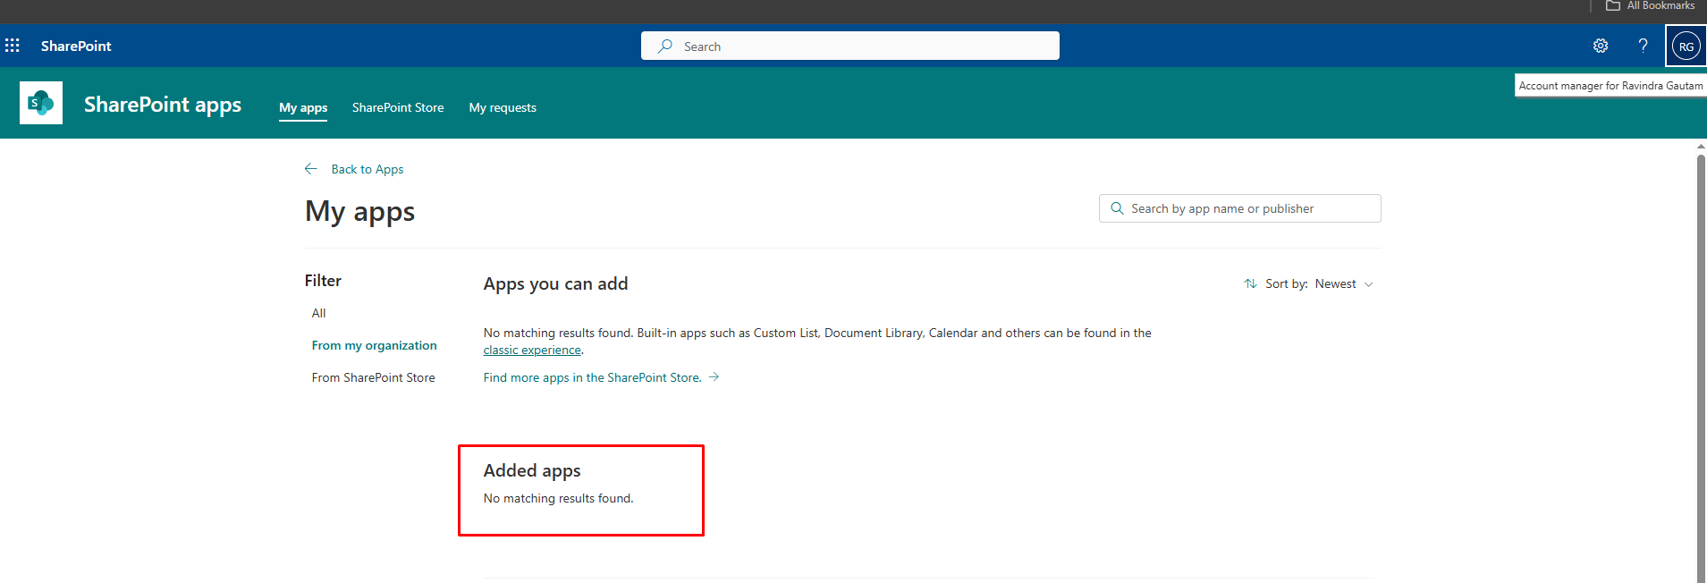
Task: Click the SharePoint apps site title
Action: click(163, 105)
